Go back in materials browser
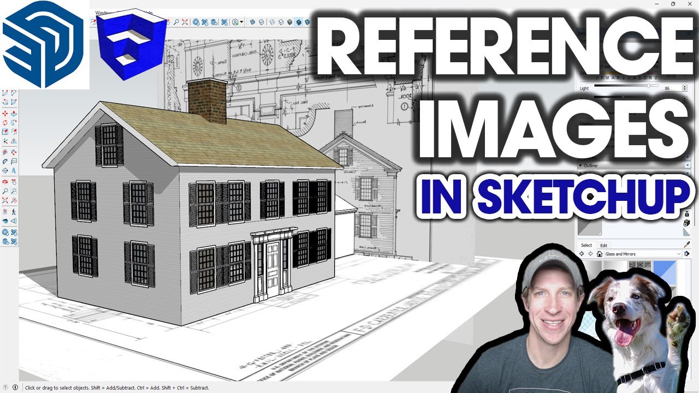The width and height of the screenshot is (699, 393). (x=582, y=254)
